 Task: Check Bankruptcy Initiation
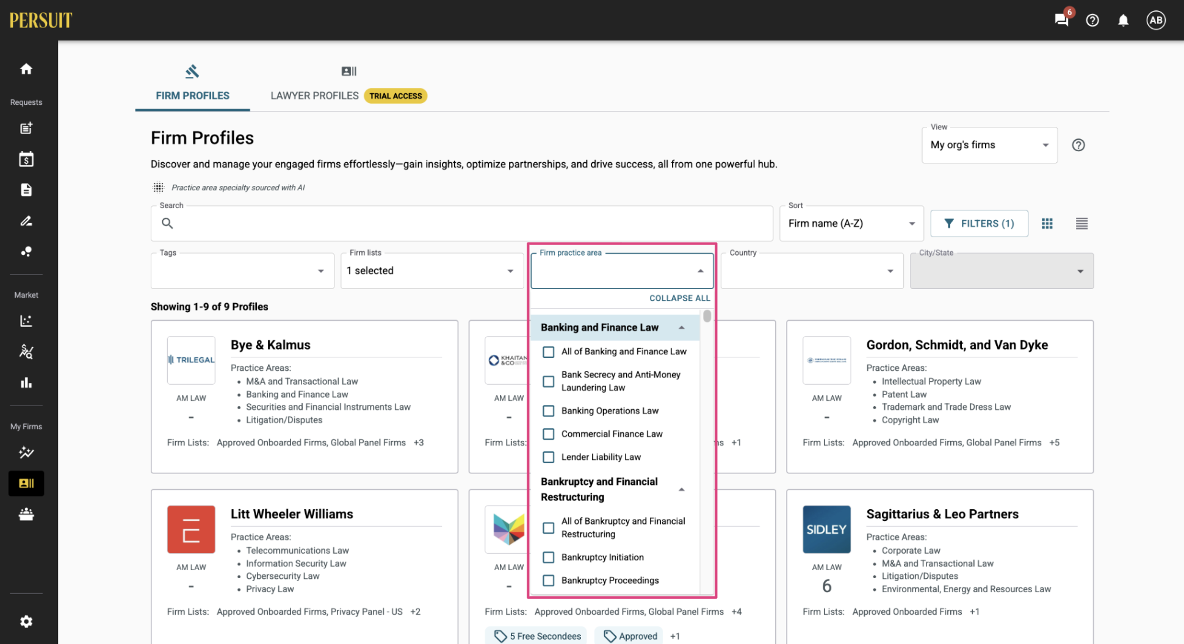549,557
